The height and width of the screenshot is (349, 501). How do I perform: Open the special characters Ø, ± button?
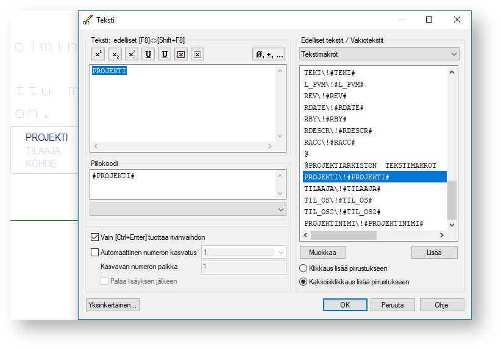tap(269, 54)
